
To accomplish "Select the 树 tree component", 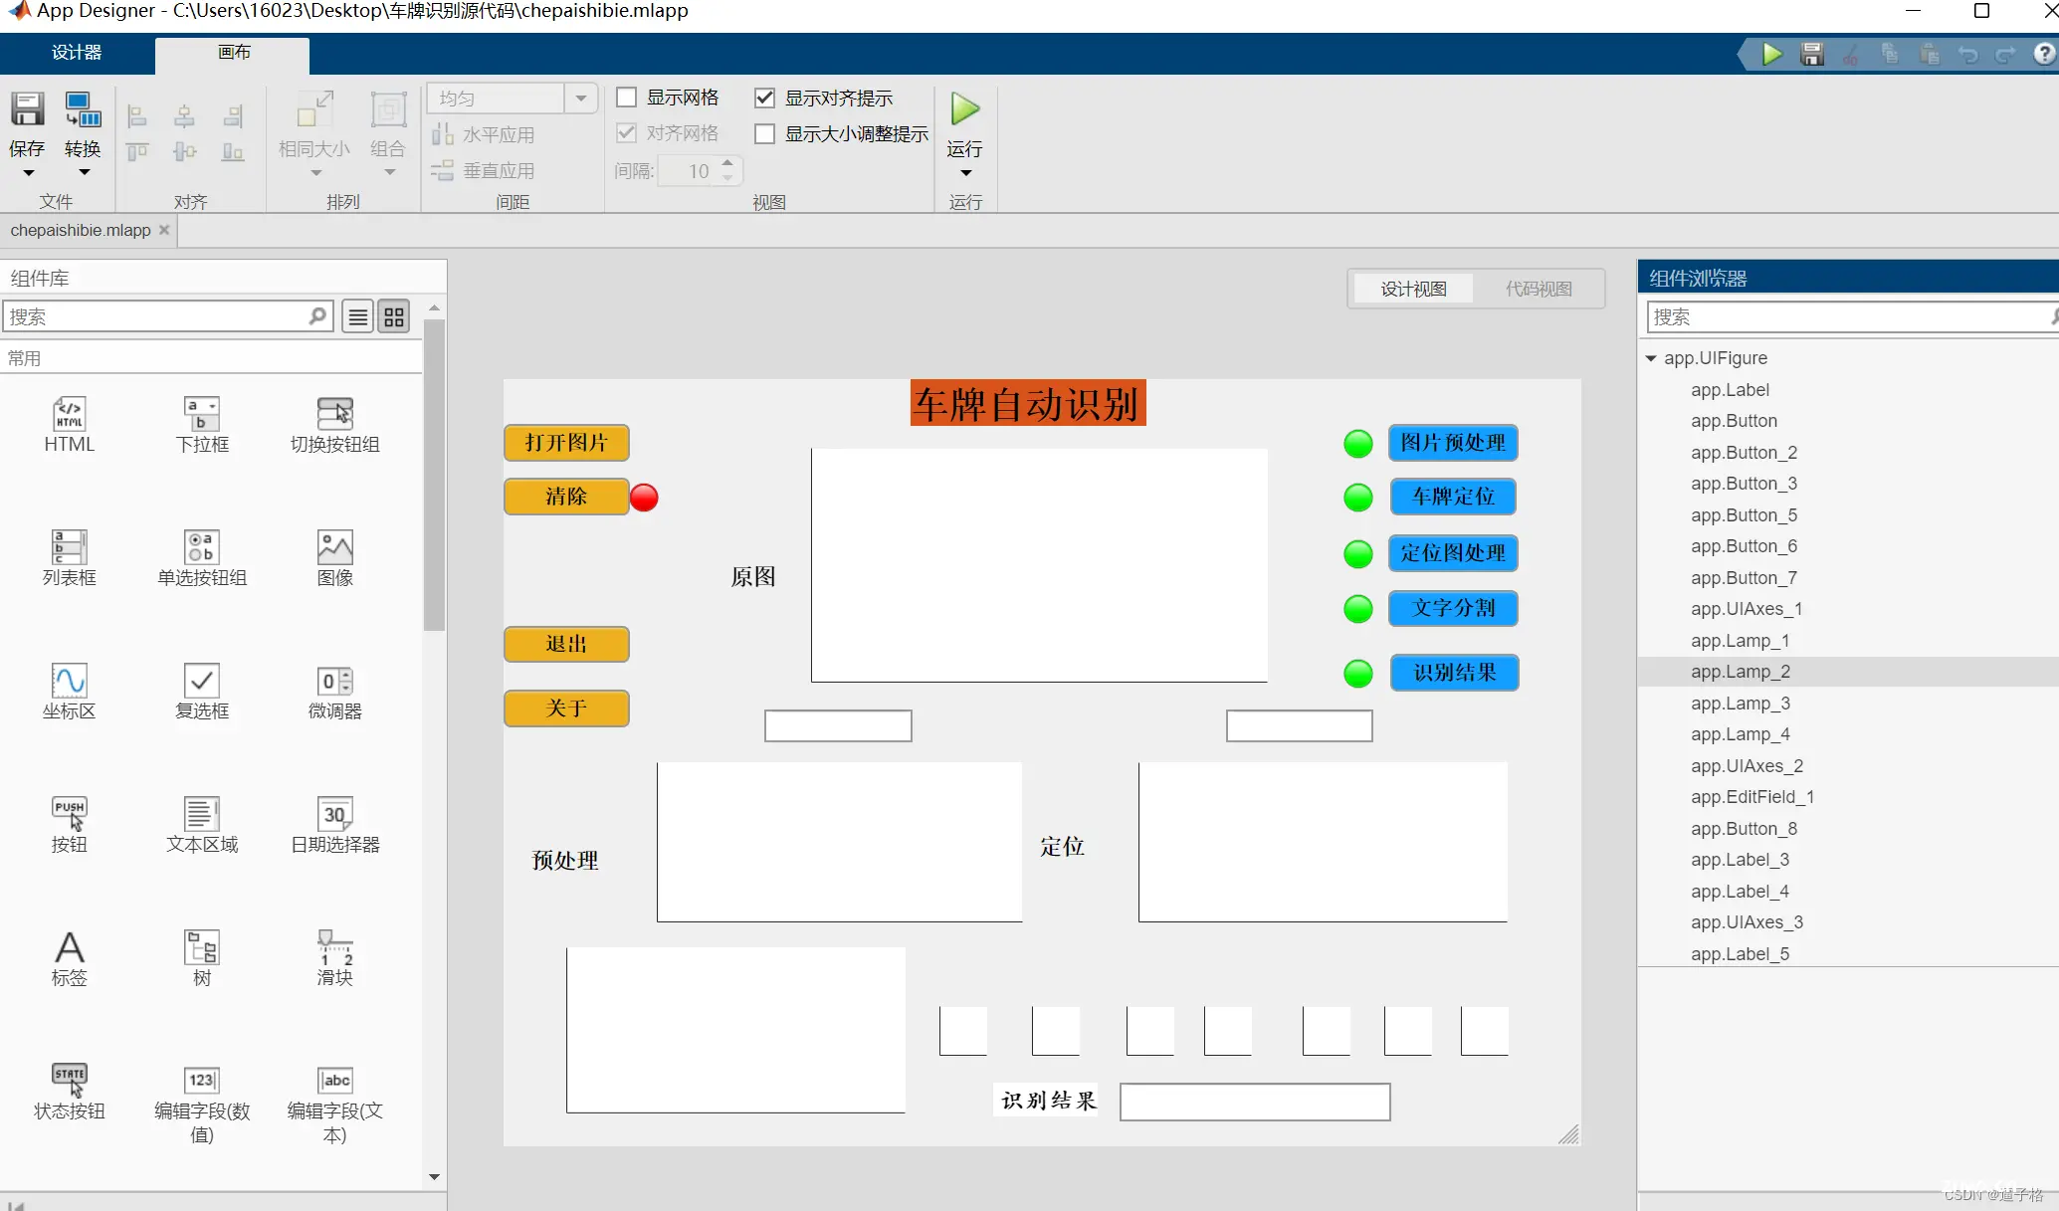I will point(202,958).
